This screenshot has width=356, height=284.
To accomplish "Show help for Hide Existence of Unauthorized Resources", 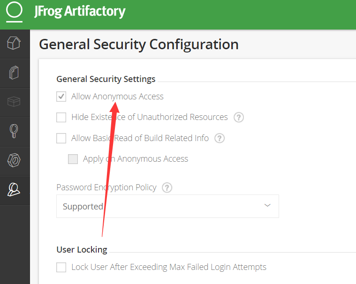I will tap(239, 117).
